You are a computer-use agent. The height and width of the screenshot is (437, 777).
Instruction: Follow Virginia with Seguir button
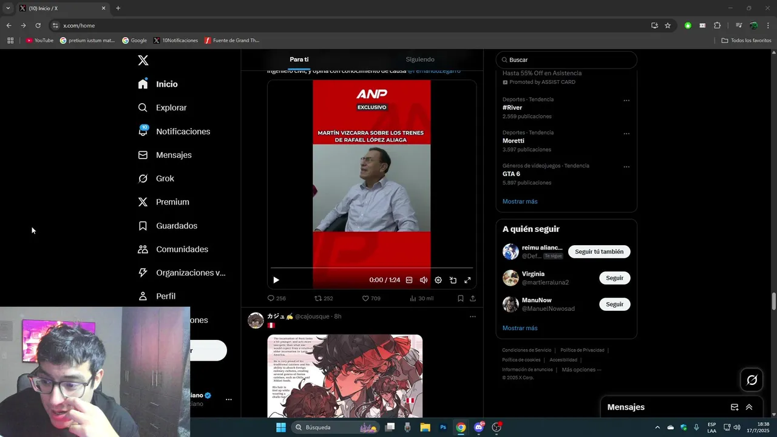point(614,278)
